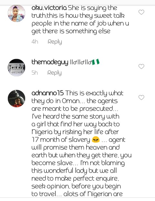Tap the angry face emoji
Viewport: 155px width, 201px height.
96,140
